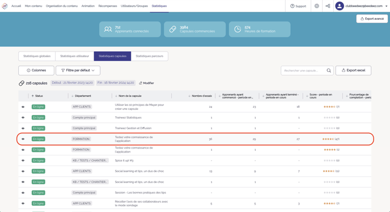Expand the Filtre par défaut dropdown
Image resolution: width=390 pixels, height=212 pixels.
click(x=78, y=70)
